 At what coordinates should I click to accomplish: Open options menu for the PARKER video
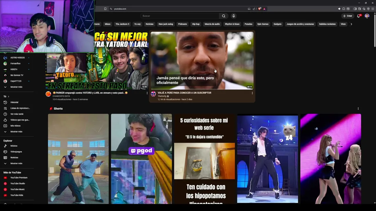click(x=147, y=93)
